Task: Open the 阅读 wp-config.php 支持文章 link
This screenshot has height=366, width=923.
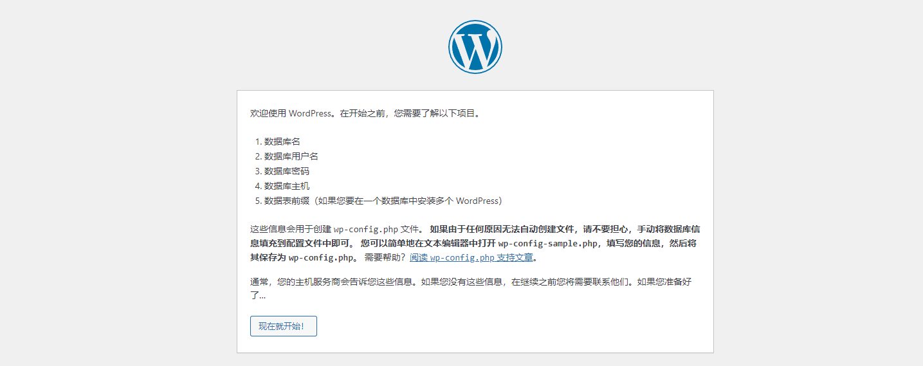Action: coord(471,257)
